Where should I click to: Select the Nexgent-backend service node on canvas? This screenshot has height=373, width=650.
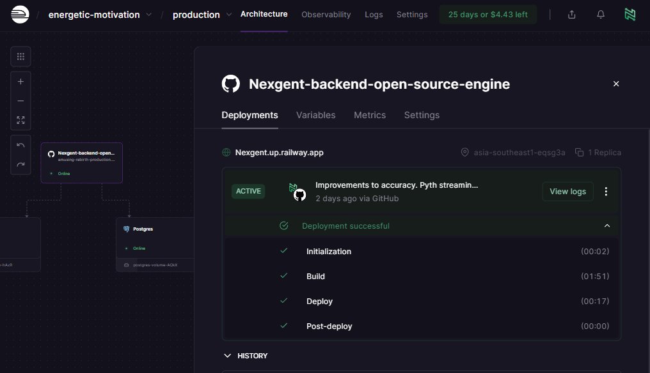[x=82, y=163]
